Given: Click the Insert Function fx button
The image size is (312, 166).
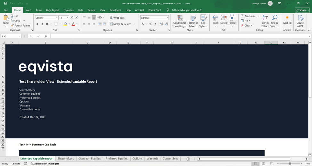Looking at the screenshot, I should tap(46, 36).
